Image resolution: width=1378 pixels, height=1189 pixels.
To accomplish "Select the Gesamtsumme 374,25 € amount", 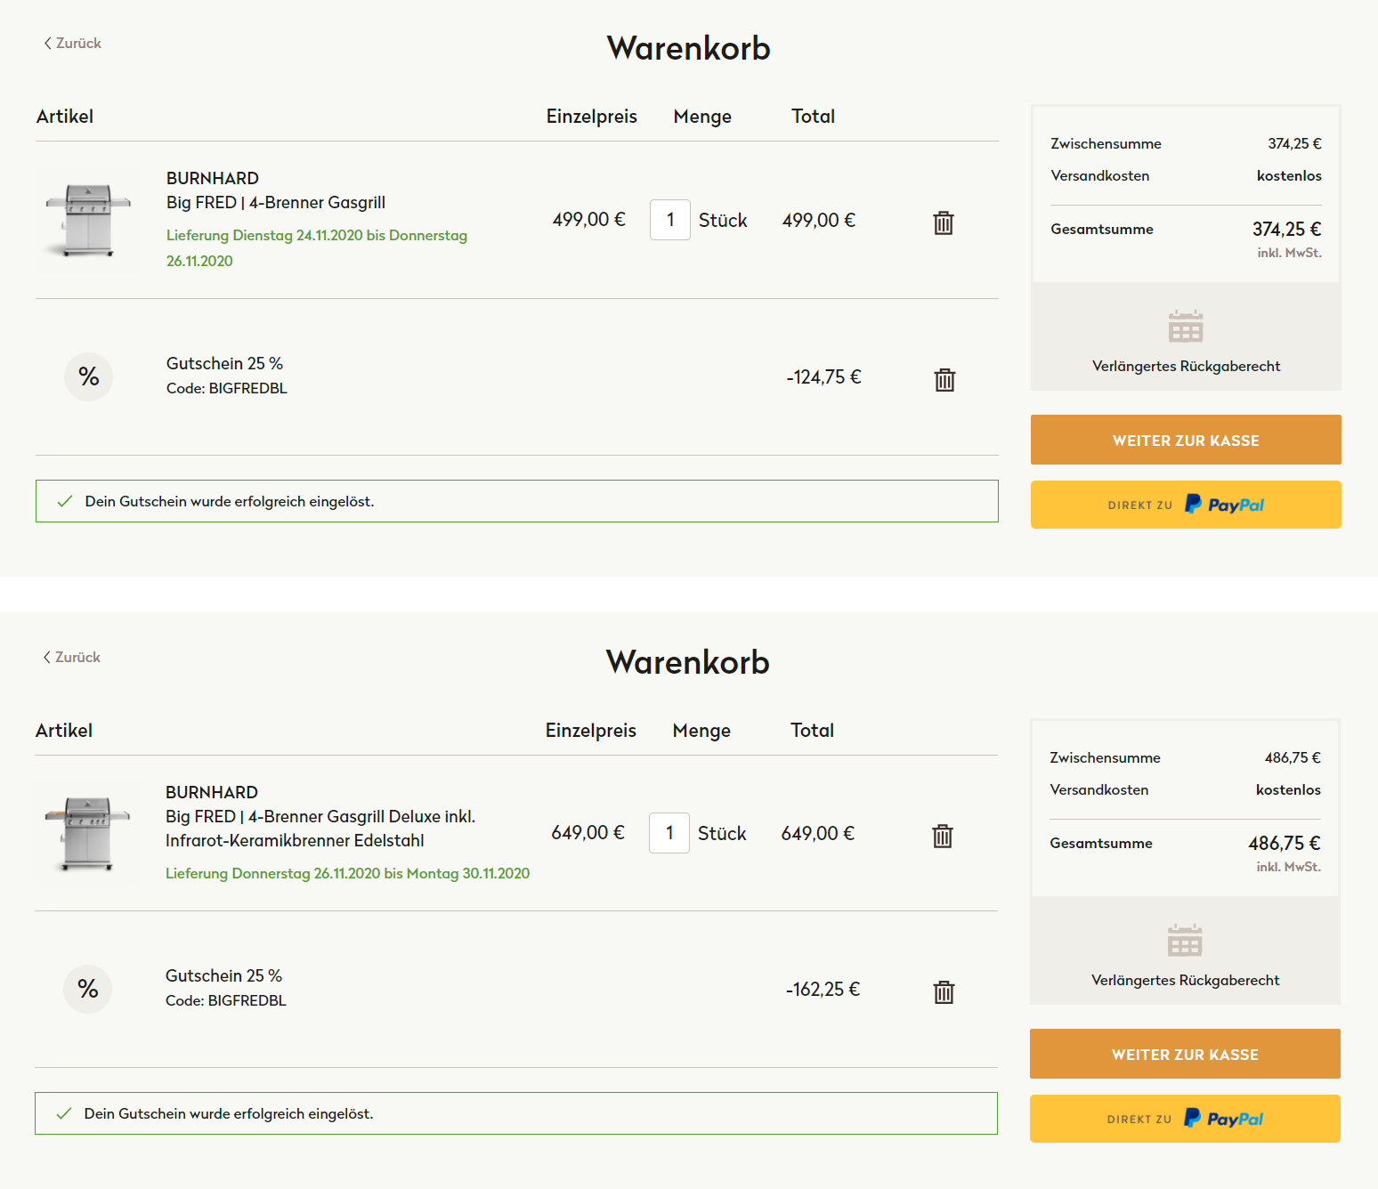I will click(1286, 229).
